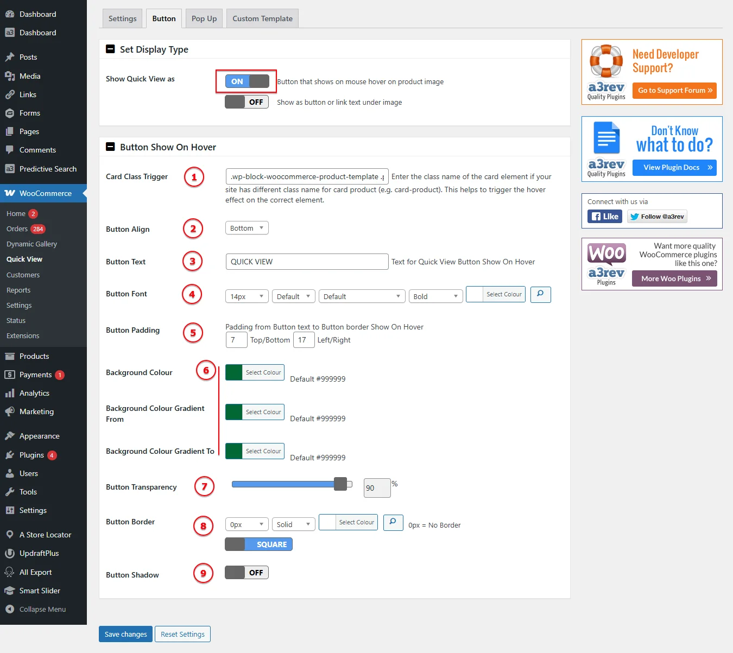Toggle the SQUARE border corner switch
The height and width of the screenshot is (653, 733).
[258, 544]
